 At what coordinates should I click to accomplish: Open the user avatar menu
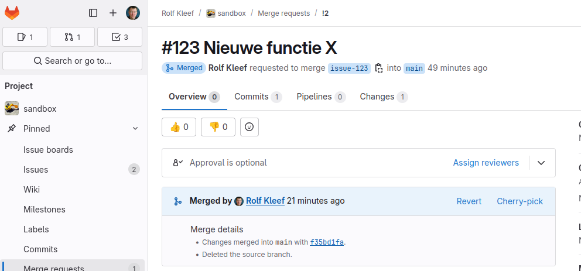(x=133, y=13)
